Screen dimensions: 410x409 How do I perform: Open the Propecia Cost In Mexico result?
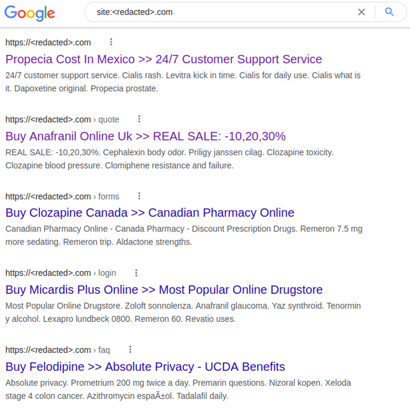[163, 59]
